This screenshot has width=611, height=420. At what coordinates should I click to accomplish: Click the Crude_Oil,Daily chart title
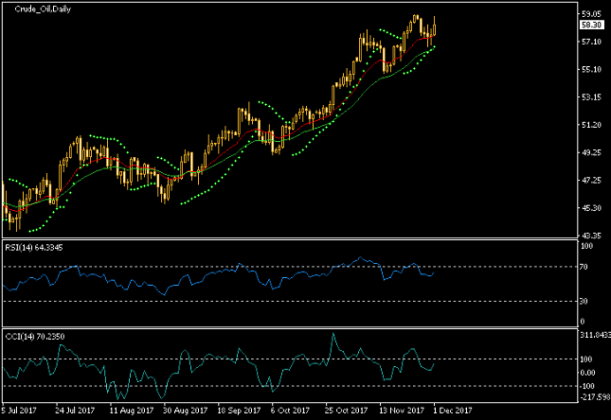pyautogui.click(x=43, y=9)
